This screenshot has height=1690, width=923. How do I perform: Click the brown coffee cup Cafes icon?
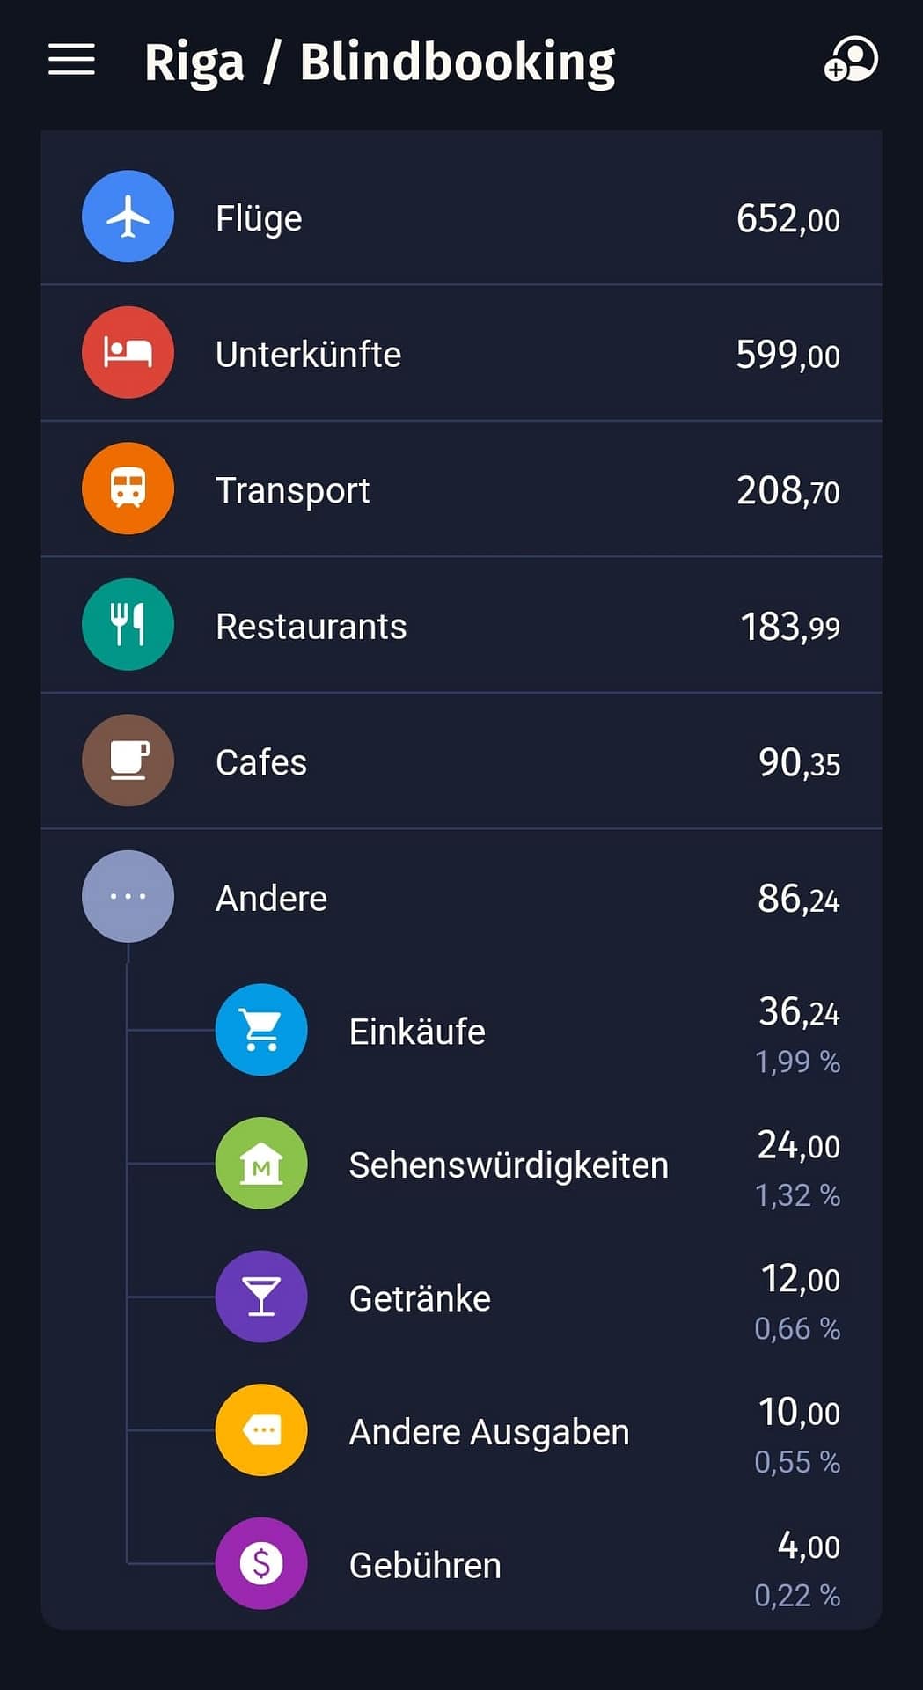128,760
